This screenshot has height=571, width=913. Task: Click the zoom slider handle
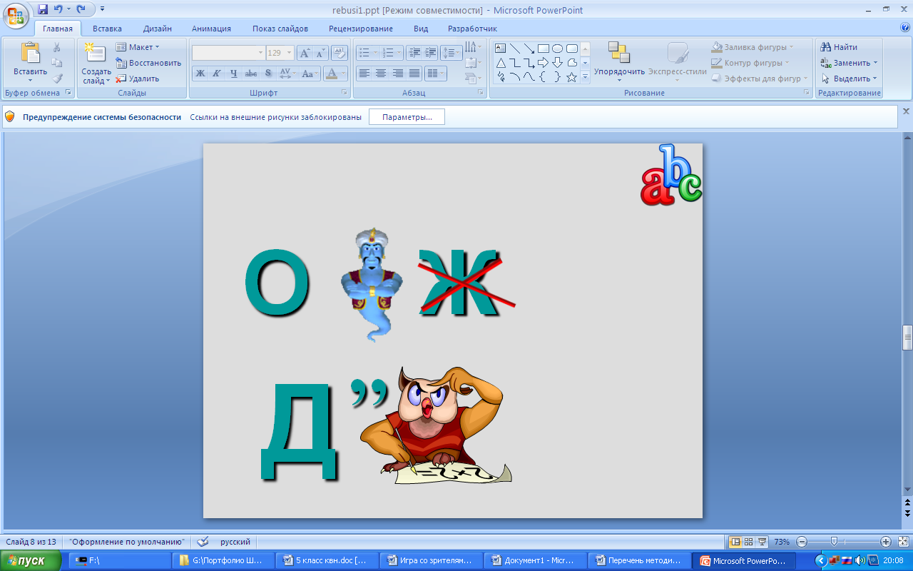(x=834, y=542)
